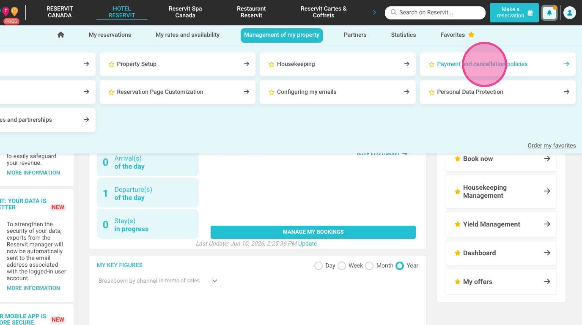Screen dimensions: 582x325
Task: Open Partners menu
Action: [355, 35]
